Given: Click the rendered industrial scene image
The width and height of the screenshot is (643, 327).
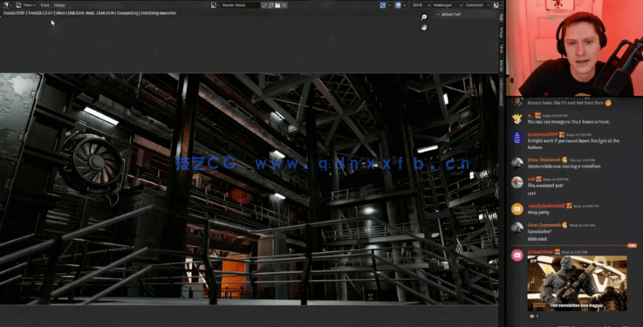Looking at the screenshot, I should click(249, 189).
